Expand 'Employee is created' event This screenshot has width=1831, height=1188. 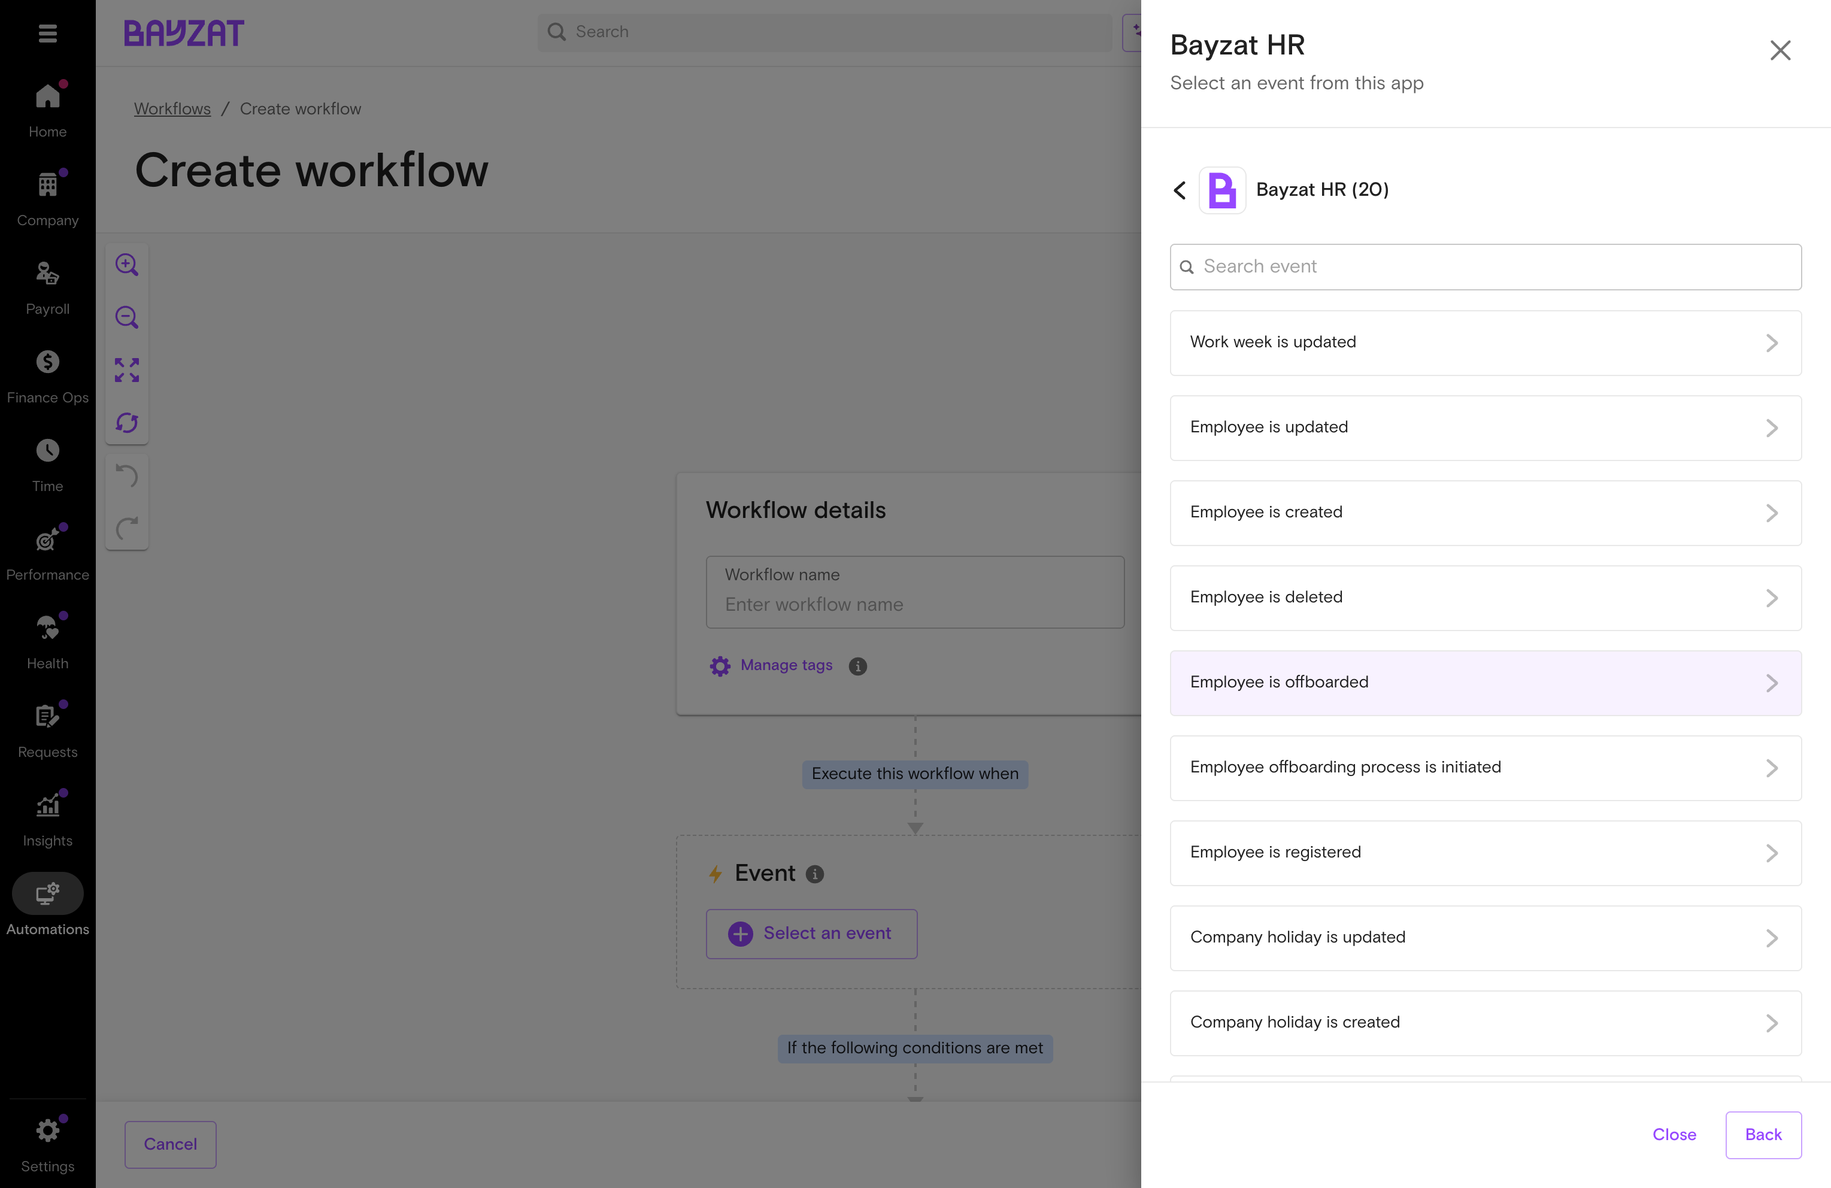pos(1486,513)
